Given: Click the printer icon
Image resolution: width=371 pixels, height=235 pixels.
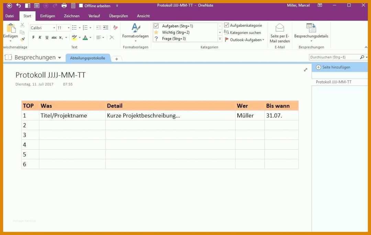Looking at the screenshot, I should 64,5.
